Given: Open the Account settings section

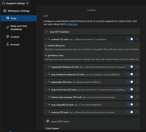Looking at the screenshot, I should coord(18,45).
